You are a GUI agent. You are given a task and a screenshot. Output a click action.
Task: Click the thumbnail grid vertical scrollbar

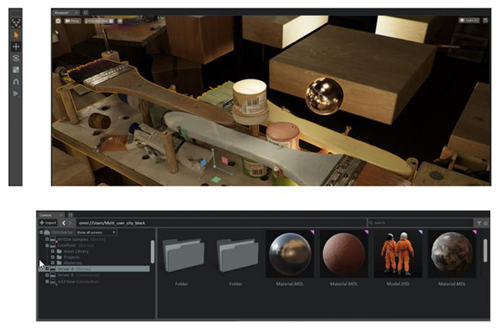pos(485,251)
